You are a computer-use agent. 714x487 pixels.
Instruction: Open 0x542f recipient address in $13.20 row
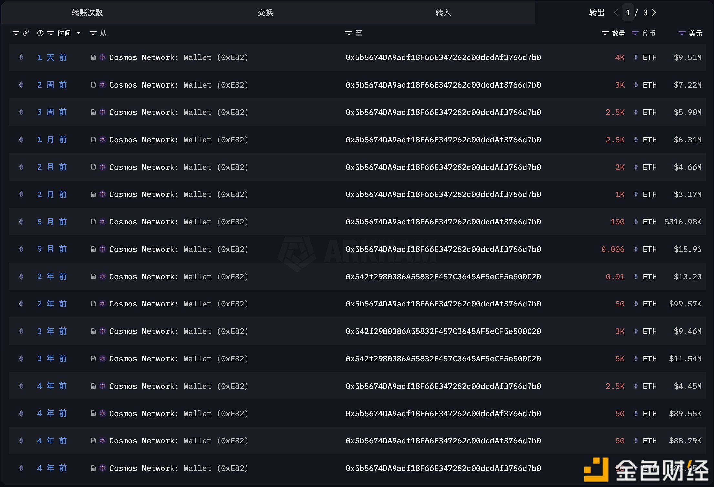click(x=443, y=277)
